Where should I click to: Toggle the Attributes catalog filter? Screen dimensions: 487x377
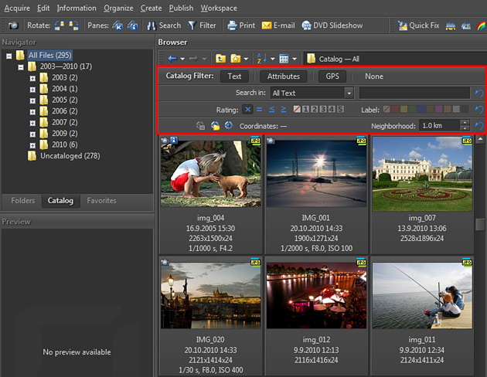point(283,76)
